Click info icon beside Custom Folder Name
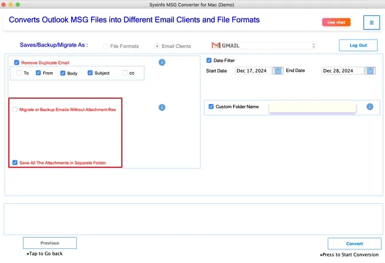The height and width of the screenshot is (263, 385). (x=370, y=107)
